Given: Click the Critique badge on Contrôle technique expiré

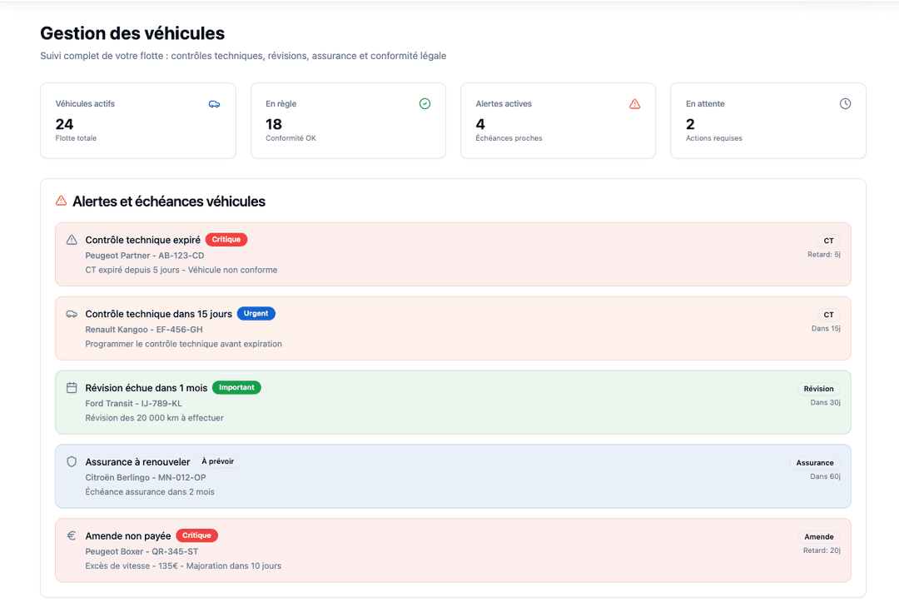Looking at the screenshot, I should point(226,240).
